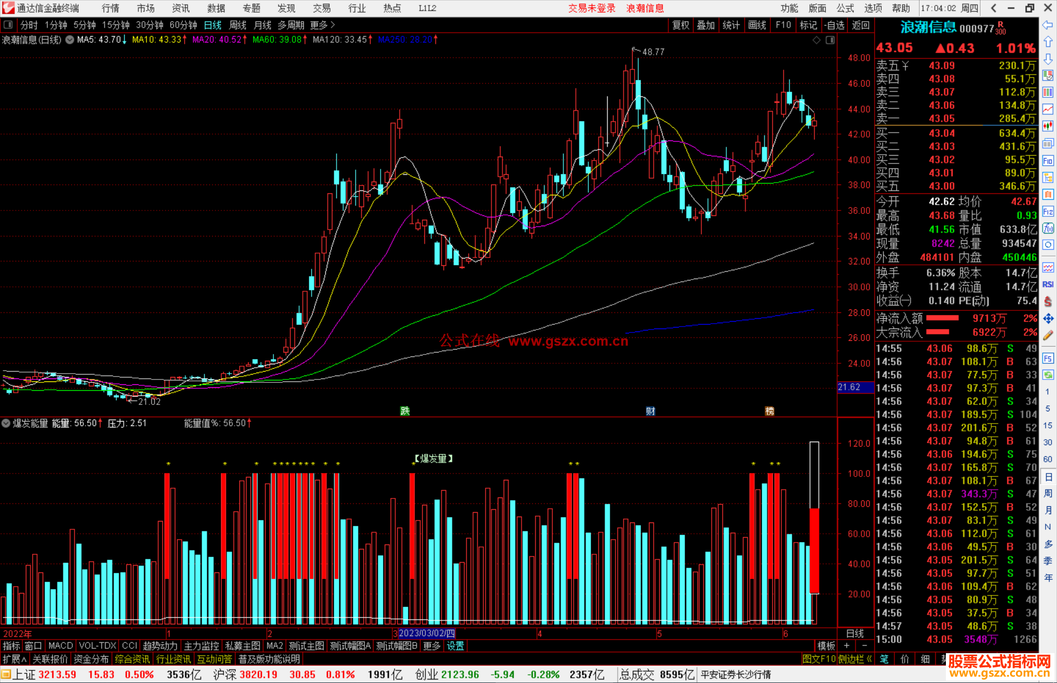Click the candlestick chart sidebar icon
Image resolution: width=1057 pixels, height=683 pixels.
[x=1048, y=126]
